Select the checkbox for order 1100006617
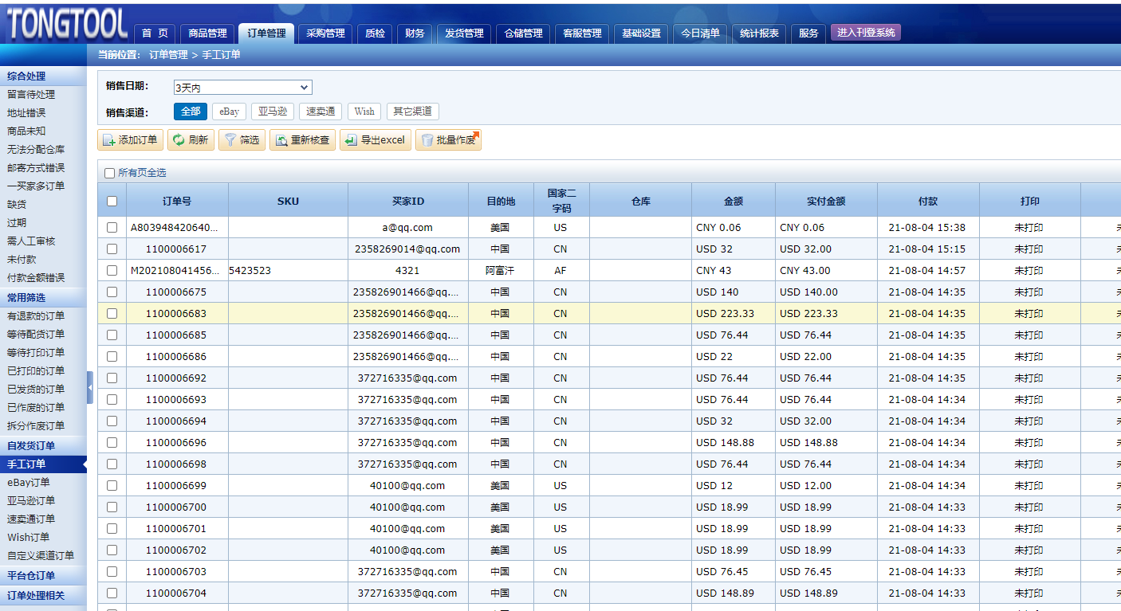This screenshot has height=611, width=1121. coord(112,249)
